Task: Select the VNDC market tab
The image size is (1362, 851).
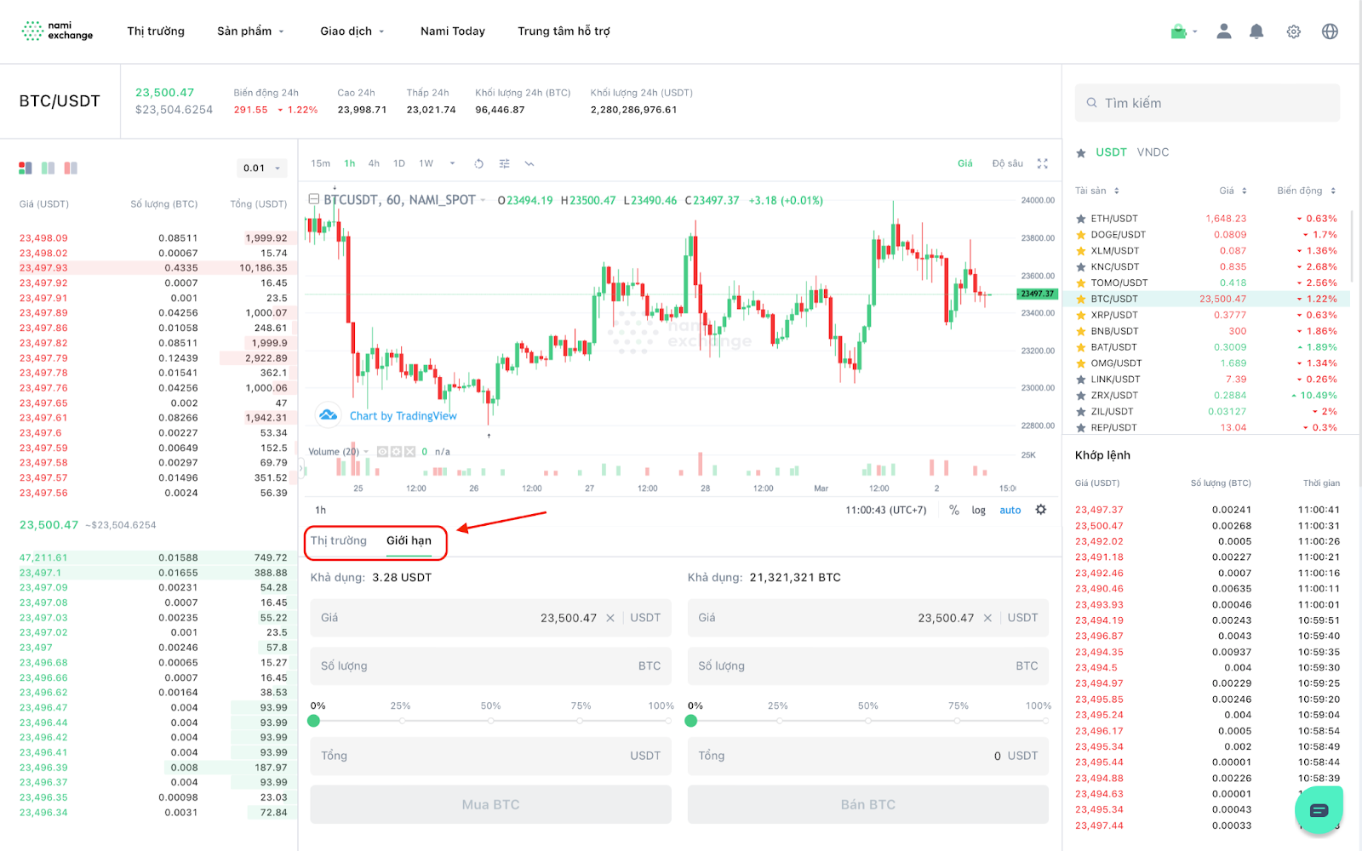Action: coord(1153,152)
